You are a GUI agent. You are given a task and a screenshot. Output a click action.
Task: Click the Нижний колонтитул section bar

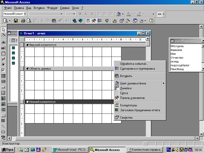69,102
